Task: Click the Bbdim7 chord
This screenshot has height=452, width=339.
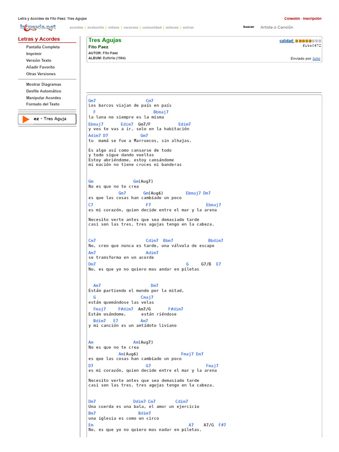Action: click(215, 241)
